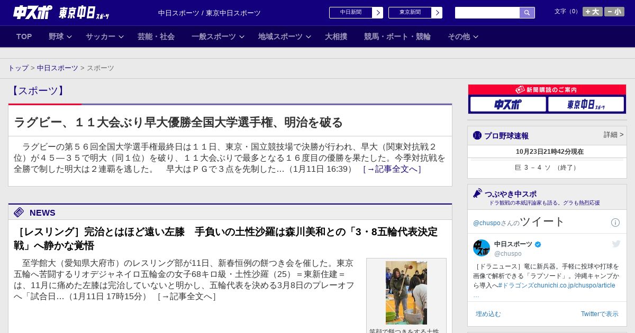Click the Twitter widget info icon

pyautogui.click(x=615, y=223)
